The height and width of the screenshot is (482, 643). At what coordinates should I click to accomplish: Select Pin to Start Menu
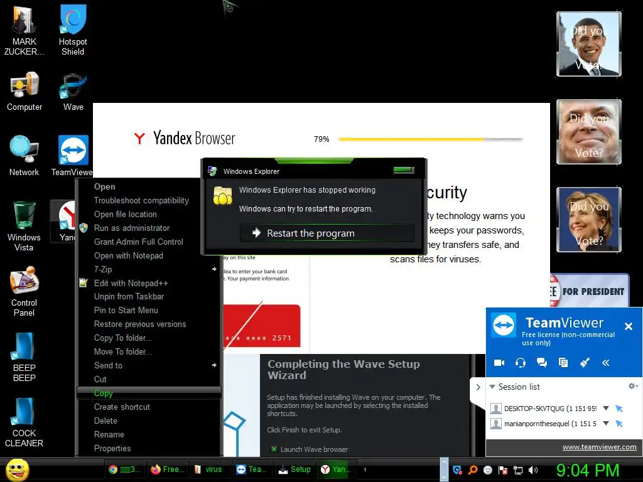pos(149,310)
